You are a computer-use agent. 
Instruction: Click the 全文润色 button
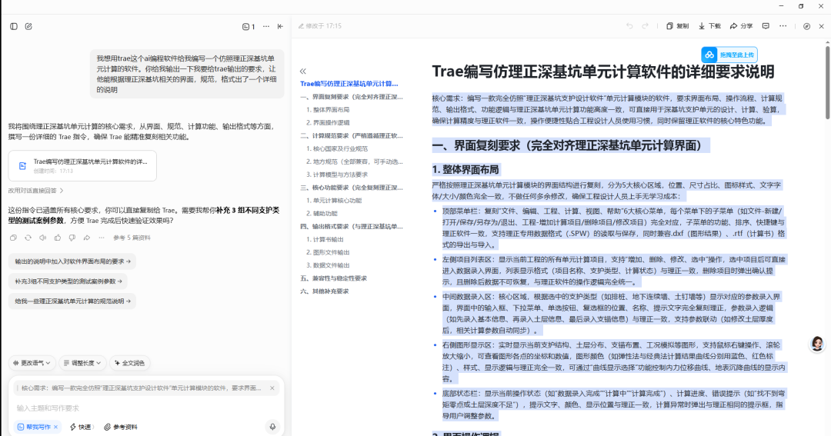(130, 363)
